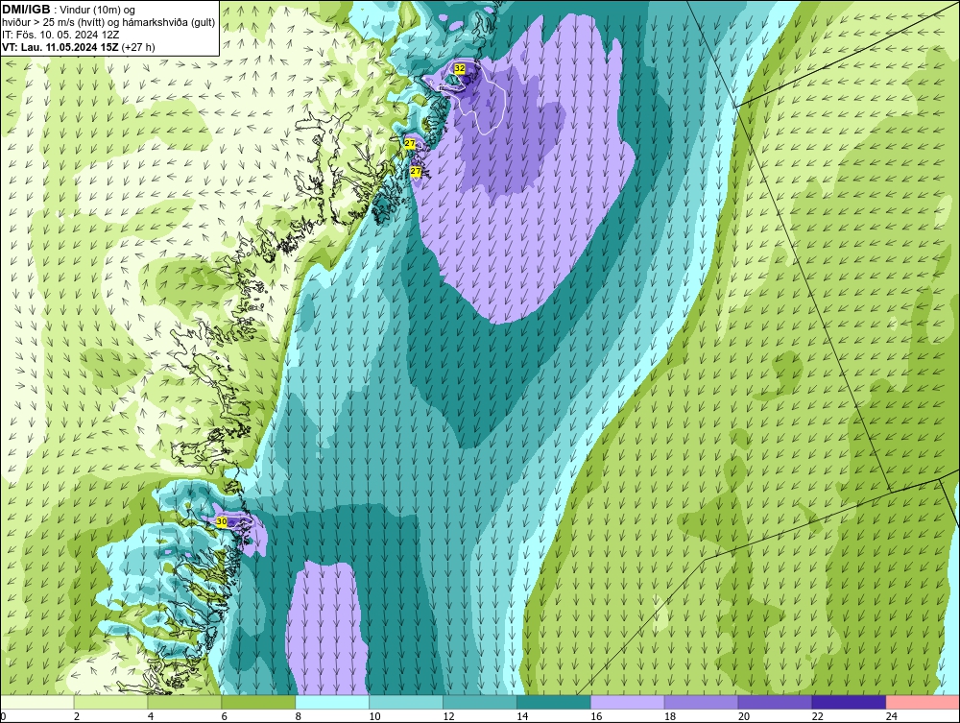The width and height of the screenshot is (960, 723).
Task: Click the 'IT: Fös. 10. 05. 2024 12Z' line
Action: click(60, 35)
